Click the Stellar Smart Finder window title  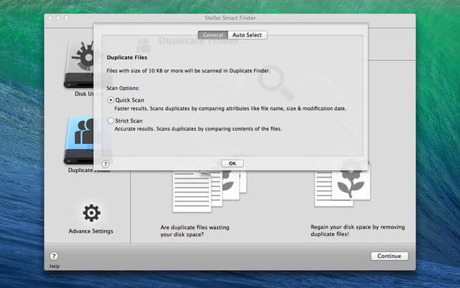pyautogui.click(x=230, y=18)
